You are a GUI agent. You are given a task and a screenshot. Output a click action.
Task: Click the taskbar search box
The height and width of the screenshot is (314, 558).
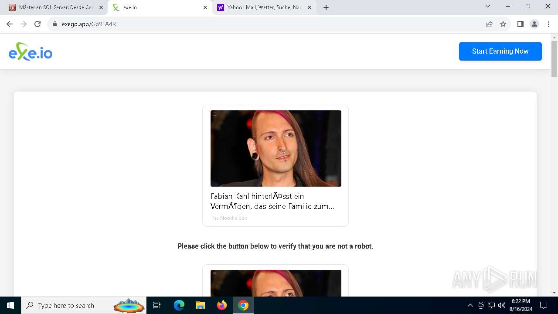tap(83, 305)
